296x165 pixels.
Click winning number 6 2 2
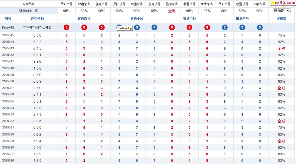pyautogui.click(x=37, y=42)
